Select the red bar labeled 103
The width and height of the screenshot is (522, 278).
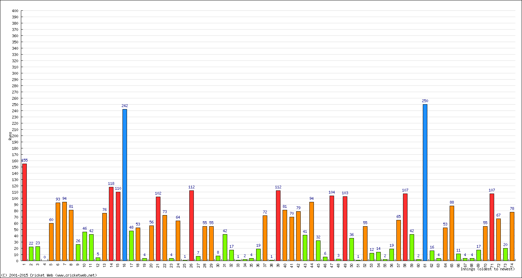click(x=345, y=228)
